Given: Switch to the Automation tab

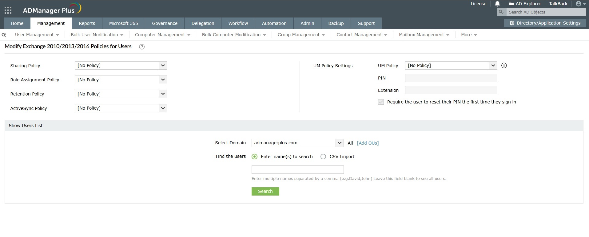Looking at the screenshot, I should (x=274, y=23).
